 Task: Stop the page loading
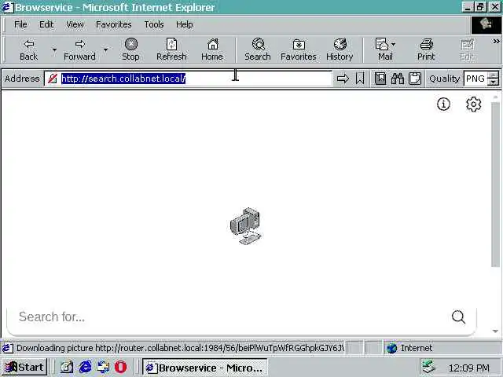tap(130, 49)
